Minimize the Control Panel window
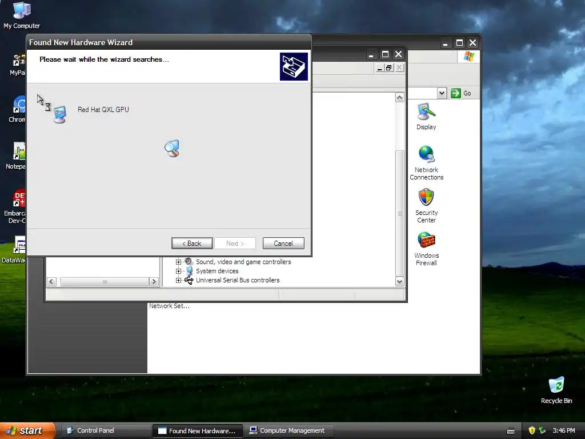The width and height of the screenshot is (585, 439). [x=445, y=43]
